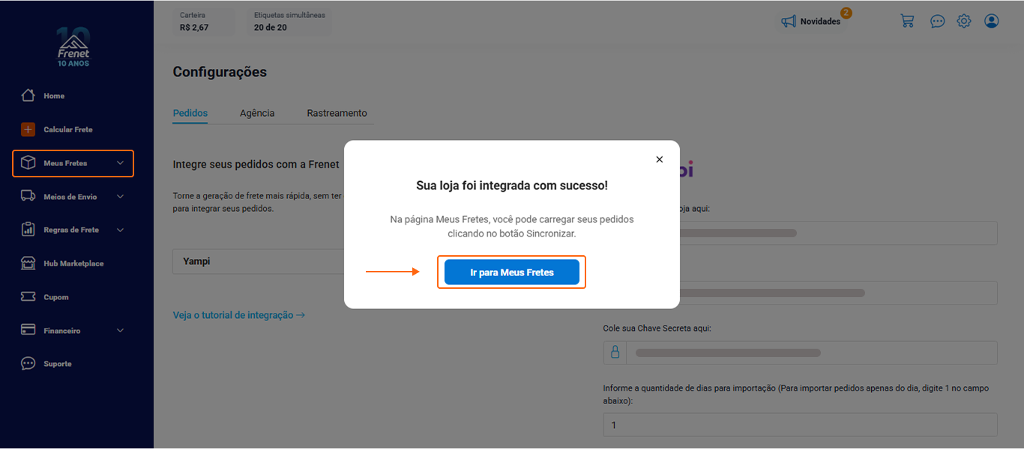This screenshot has height=449, width=1024.
Task: Switch to the Agência tab
Action: (x=257, y=113)
